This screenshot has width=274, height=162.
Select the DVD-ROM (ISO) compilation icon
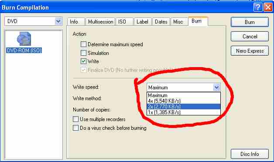click(x=24, y=39)
